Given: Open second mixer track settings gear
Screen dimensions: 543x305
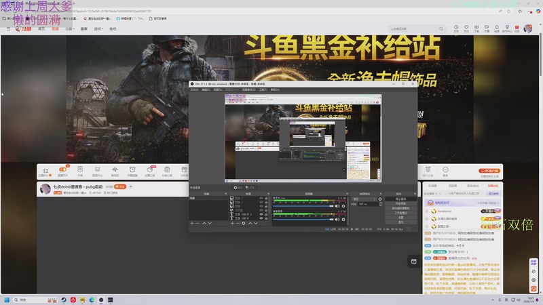Looking at the screenshot, I should click(x=343, y=220).
